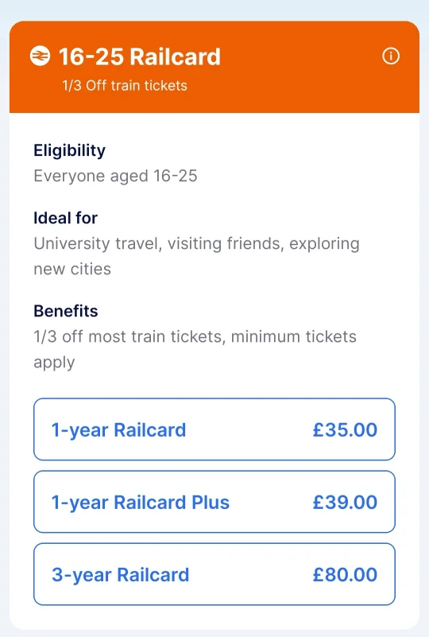Select the Benefits heading

tap(66, 311)
